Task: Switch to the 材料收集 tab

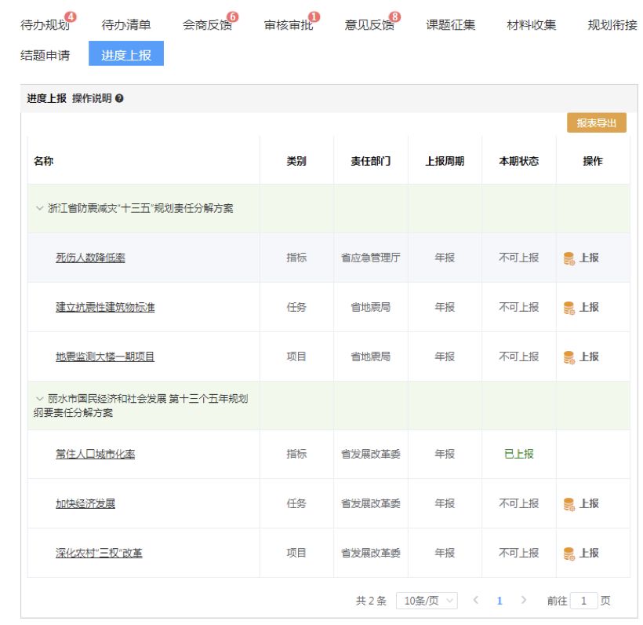Action: tap(531, 25)
